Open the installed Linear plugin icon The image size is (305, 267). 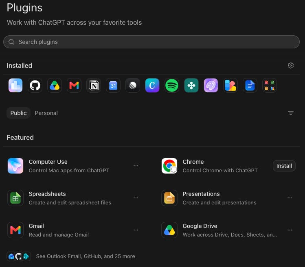coord(133,85)
